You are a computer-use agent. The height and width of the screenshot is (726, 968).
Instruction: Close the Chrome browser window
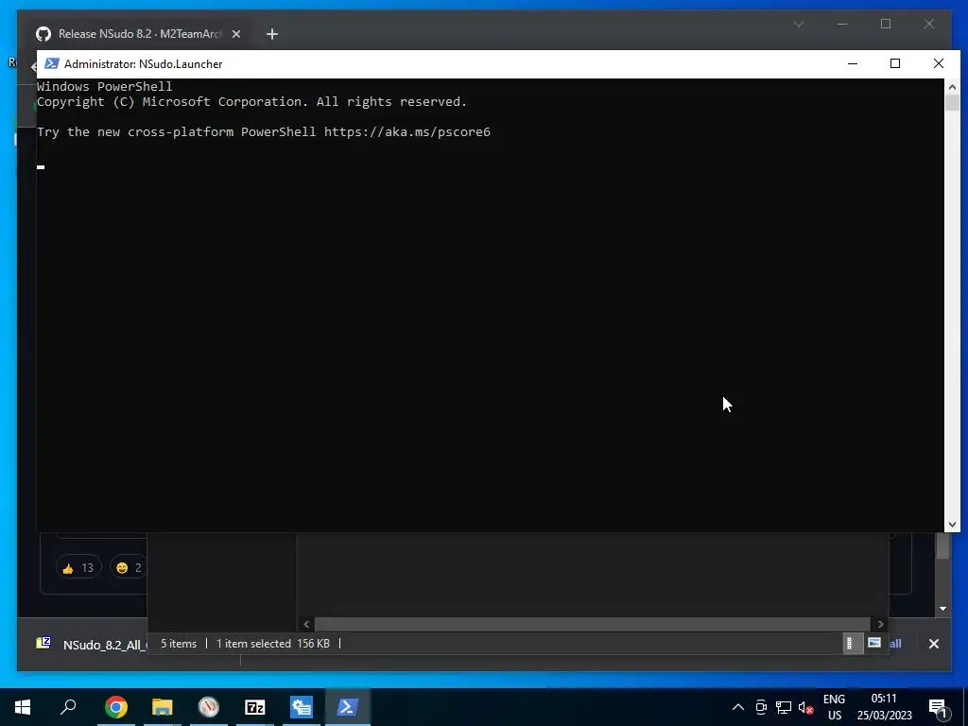tap(928, 24)
